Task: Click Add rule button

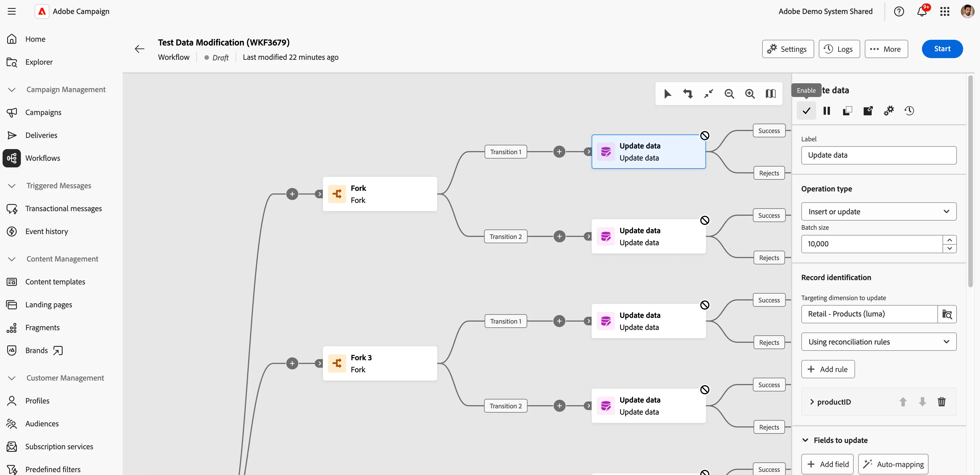Action: click(x=828, y=369)
